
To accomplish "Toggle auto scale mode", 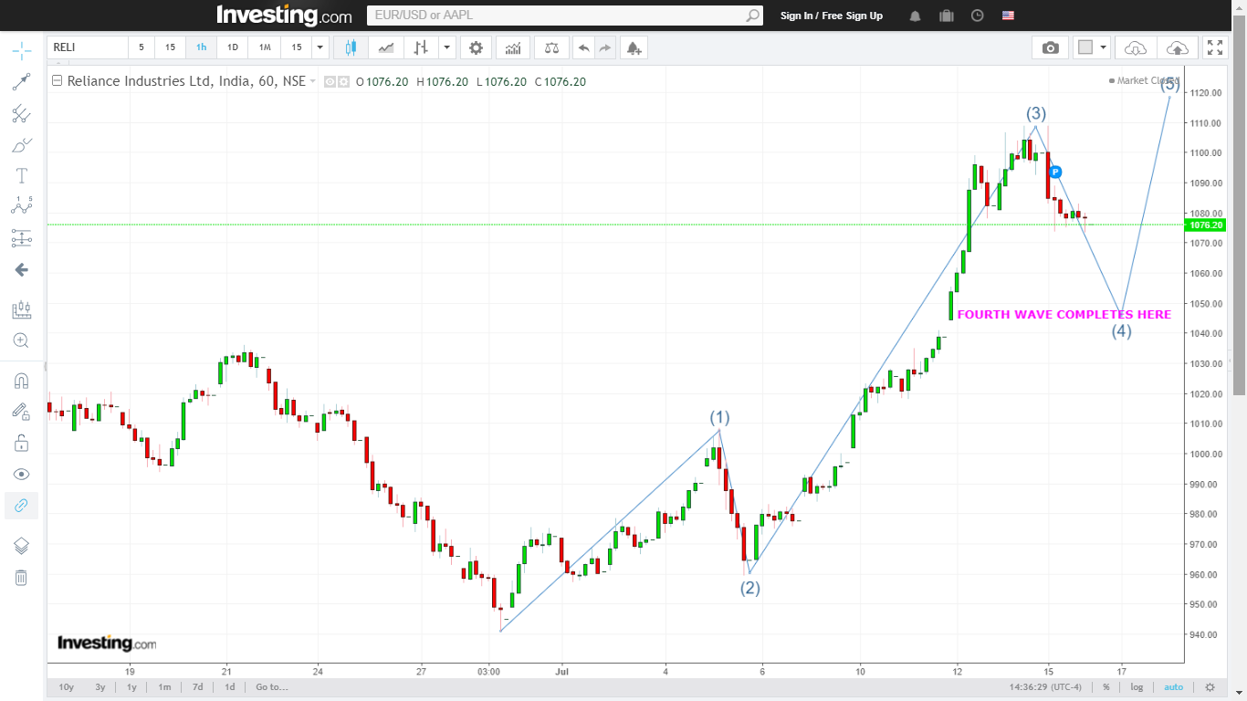I will tap(1174, 687).
